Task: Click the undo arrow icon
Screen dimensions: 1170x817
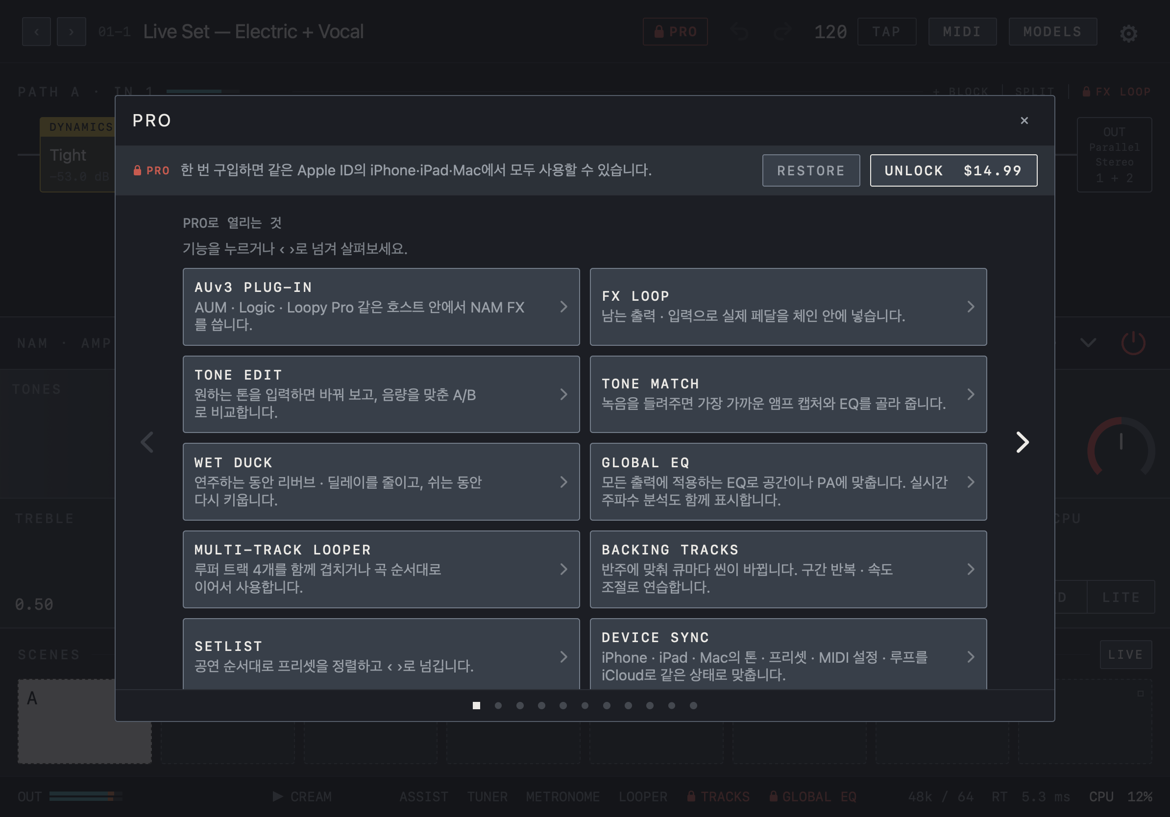Action: coord(739,31)
